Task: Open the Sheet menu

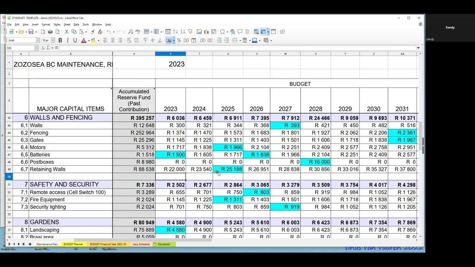Action: click(67, 24)
